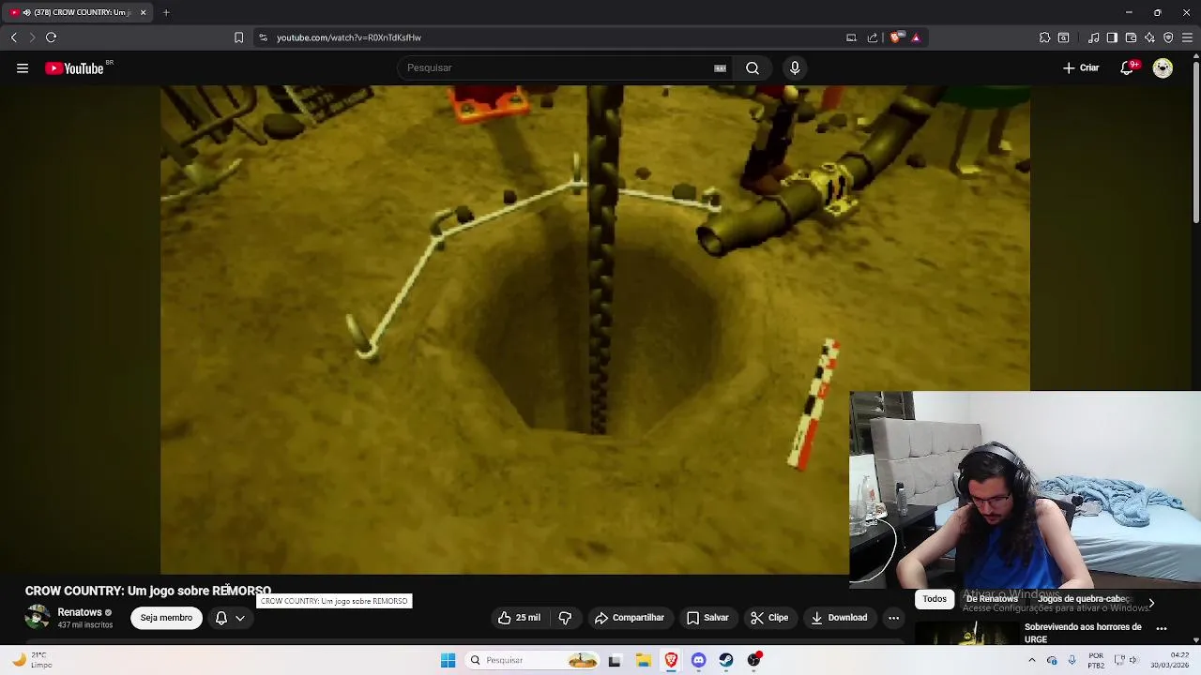
Task: Open the YouTube hamburger guide menu
Action: (23, 67)
